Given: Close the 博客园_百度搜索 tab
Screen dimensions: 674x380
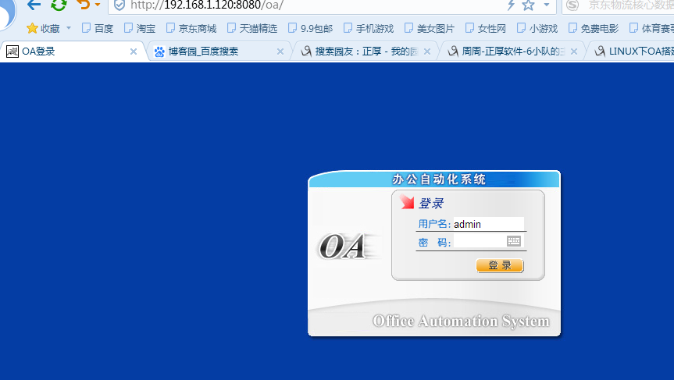Looking at the screenshot, I should click(x=280, y=51).
